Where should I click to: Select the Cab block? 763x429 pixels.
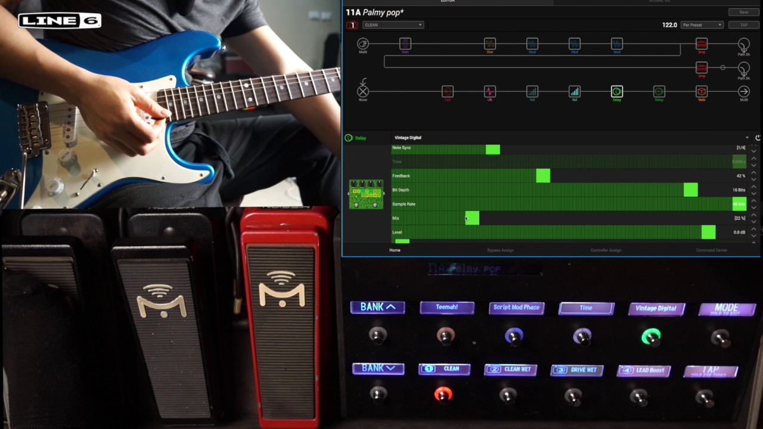447,91
